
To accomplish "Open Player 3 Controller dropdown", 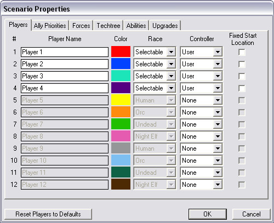I will [x=201, y=76].
